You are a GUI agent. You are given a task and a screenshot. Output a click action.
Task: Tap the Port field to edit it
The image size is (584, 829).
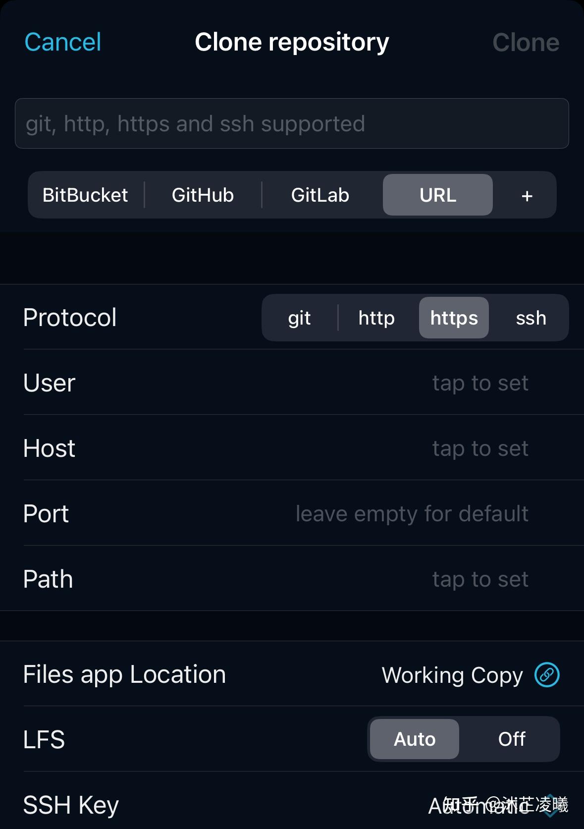411,513
